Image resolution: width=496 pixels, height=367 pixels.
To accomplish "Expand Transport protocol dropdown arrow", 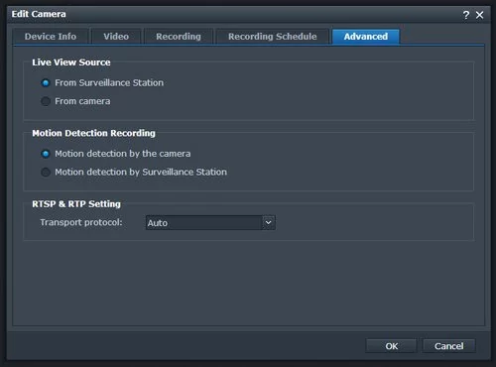I will click(269, 222).
